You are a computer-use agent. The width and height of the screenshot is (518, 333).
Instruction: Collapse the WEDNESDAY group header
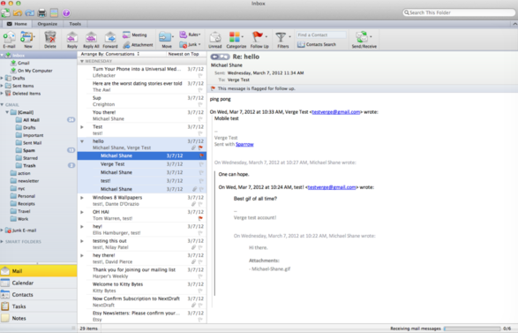point(82,62)
